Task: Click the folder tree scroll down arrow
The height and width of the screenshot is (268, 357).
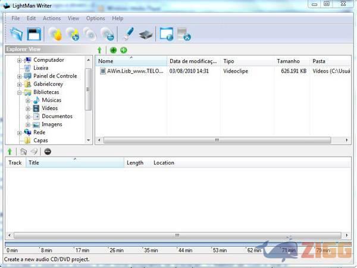Action: click(x=89, y=140)
